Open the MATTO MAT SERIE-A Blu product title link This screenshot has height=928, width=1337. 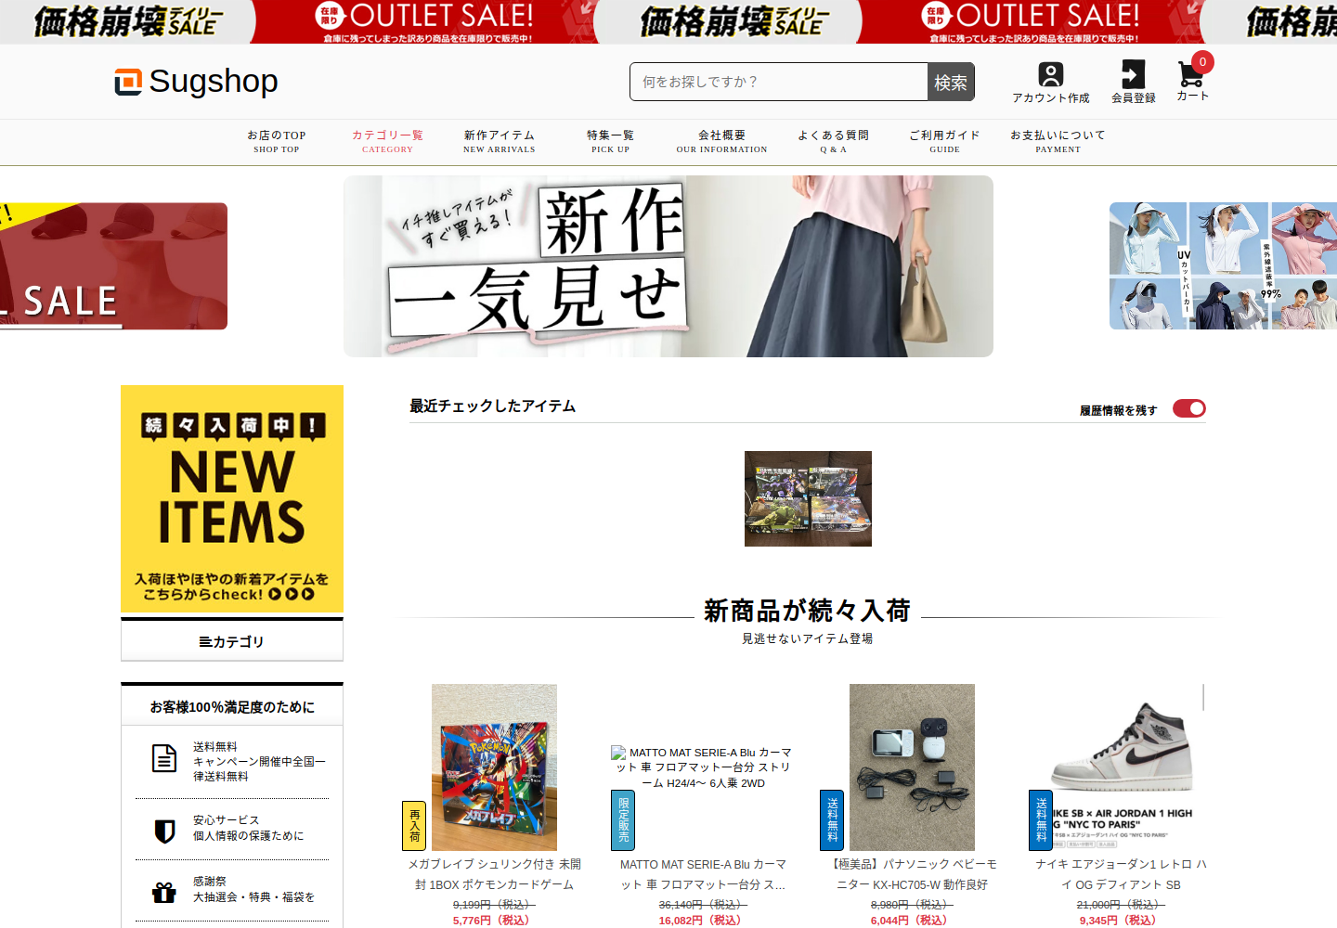[x=703, y=874]
